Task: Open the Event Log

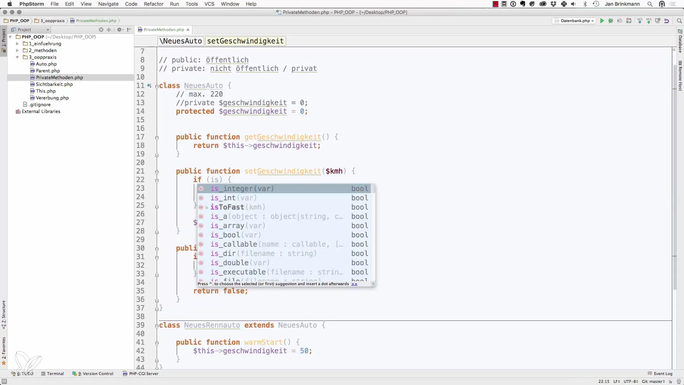Action: [x=660, y=374]
